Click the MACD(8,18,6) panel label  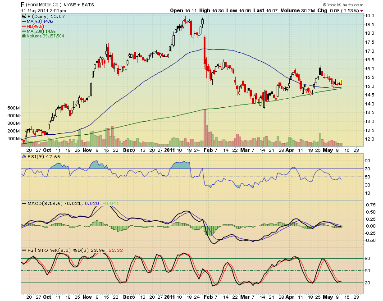coord(45,203)
